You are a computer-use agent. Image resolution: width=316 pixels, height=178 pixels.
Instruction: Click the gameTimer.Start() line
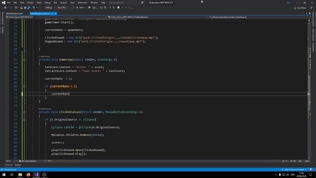(x=59, y=22)
